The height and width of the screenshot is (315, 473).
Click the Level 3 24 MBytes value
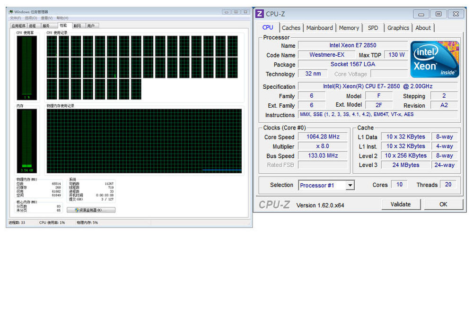(x=405, y=165)
